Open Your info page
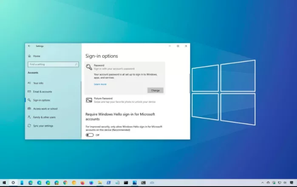The width and height of the screenshot is (297, 187). click(36, 83)
